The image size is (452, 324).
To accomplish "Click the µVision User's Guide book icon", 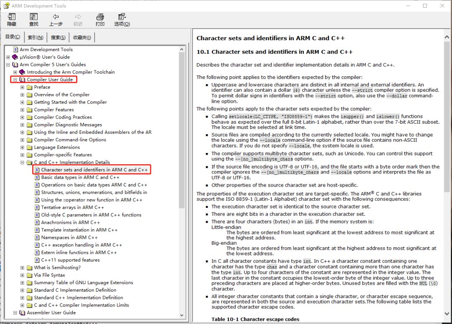I will 15,57.
